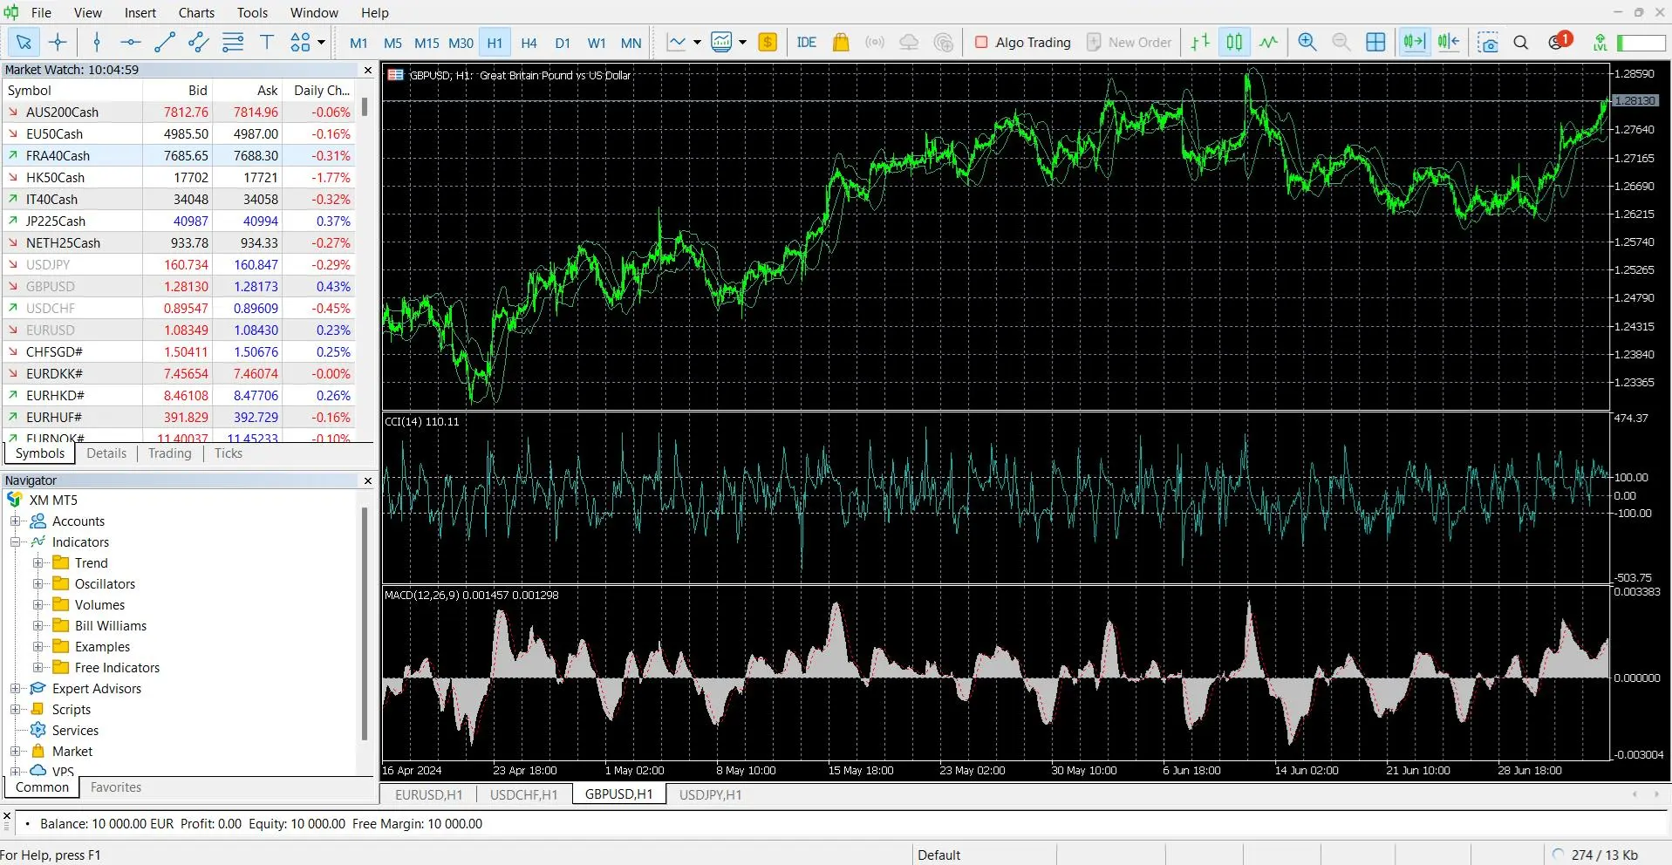The image size is (1672, 865).
Task: Click the Default profile in status bar
Action: click(x=938, y=855)
